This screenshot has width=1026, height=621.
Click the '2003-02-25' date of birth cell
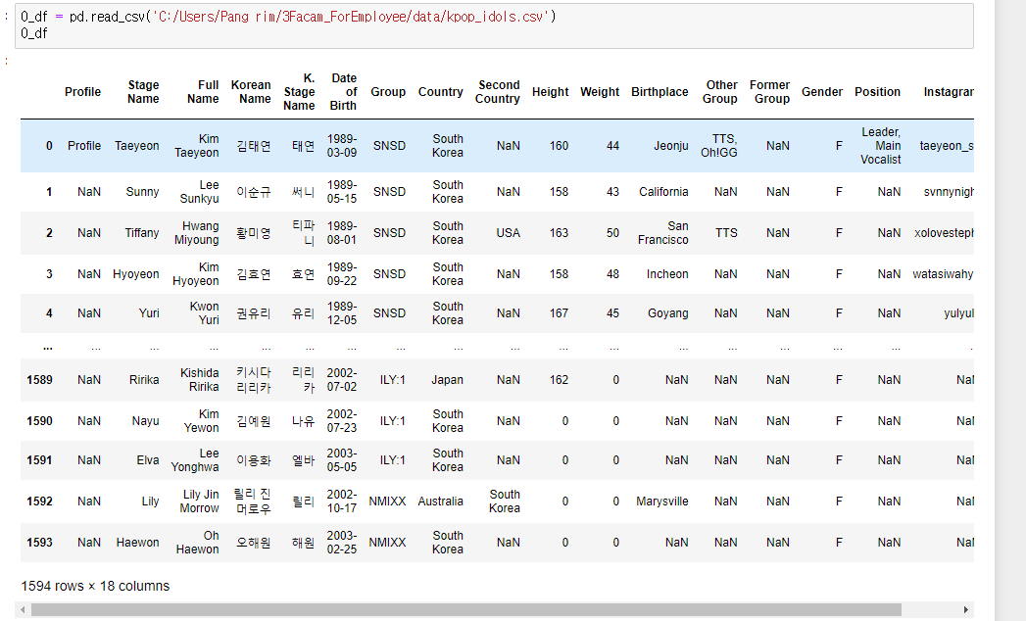click(342, 543)
